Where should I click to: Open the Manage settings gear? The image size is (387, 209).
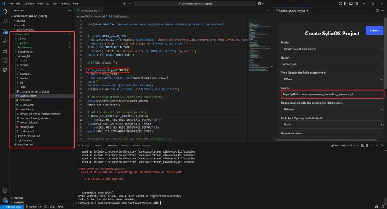click(x=5, y=200)
